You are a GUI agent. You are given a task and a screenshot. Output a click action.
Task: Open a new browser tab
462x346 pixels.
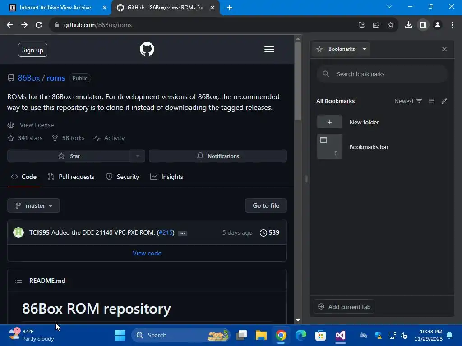[x=230, y=8]
